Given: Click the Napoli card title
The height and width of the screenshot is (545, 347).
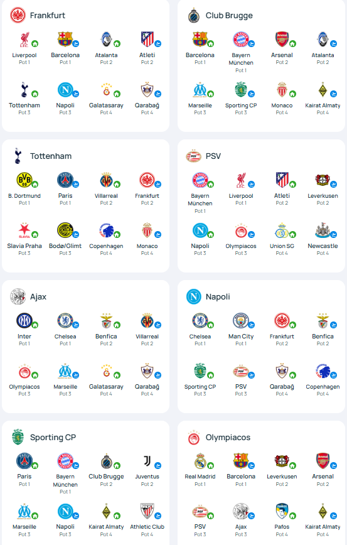Looking at the screenshot, I should point(218,297).
